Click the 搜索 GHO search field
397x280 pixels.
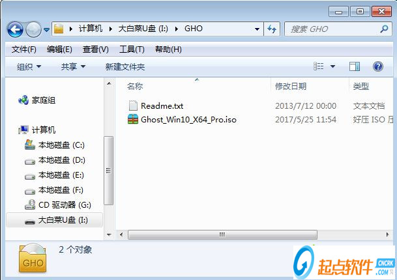[x=333, y=29]
